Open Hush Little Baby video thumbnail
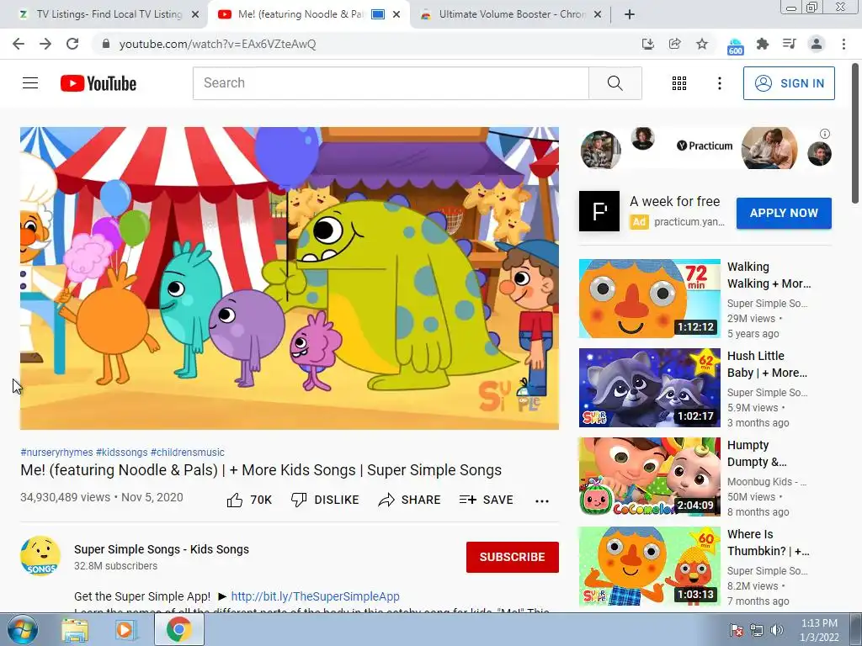 click(x=649, y=388)
